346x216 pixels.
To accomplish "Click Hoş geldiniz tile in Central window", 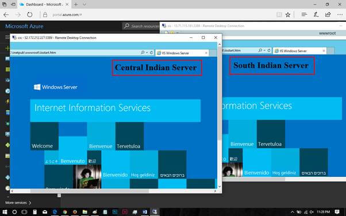I will coord(144,165).
